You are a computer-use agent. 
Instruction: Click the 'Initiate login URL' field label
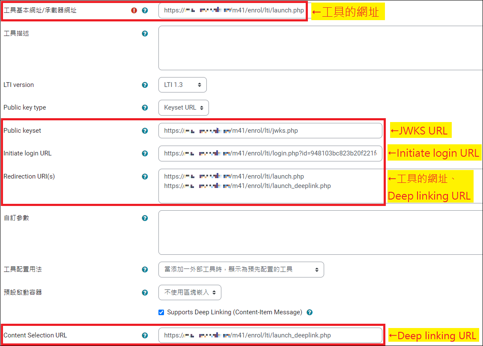pos(27,153)
